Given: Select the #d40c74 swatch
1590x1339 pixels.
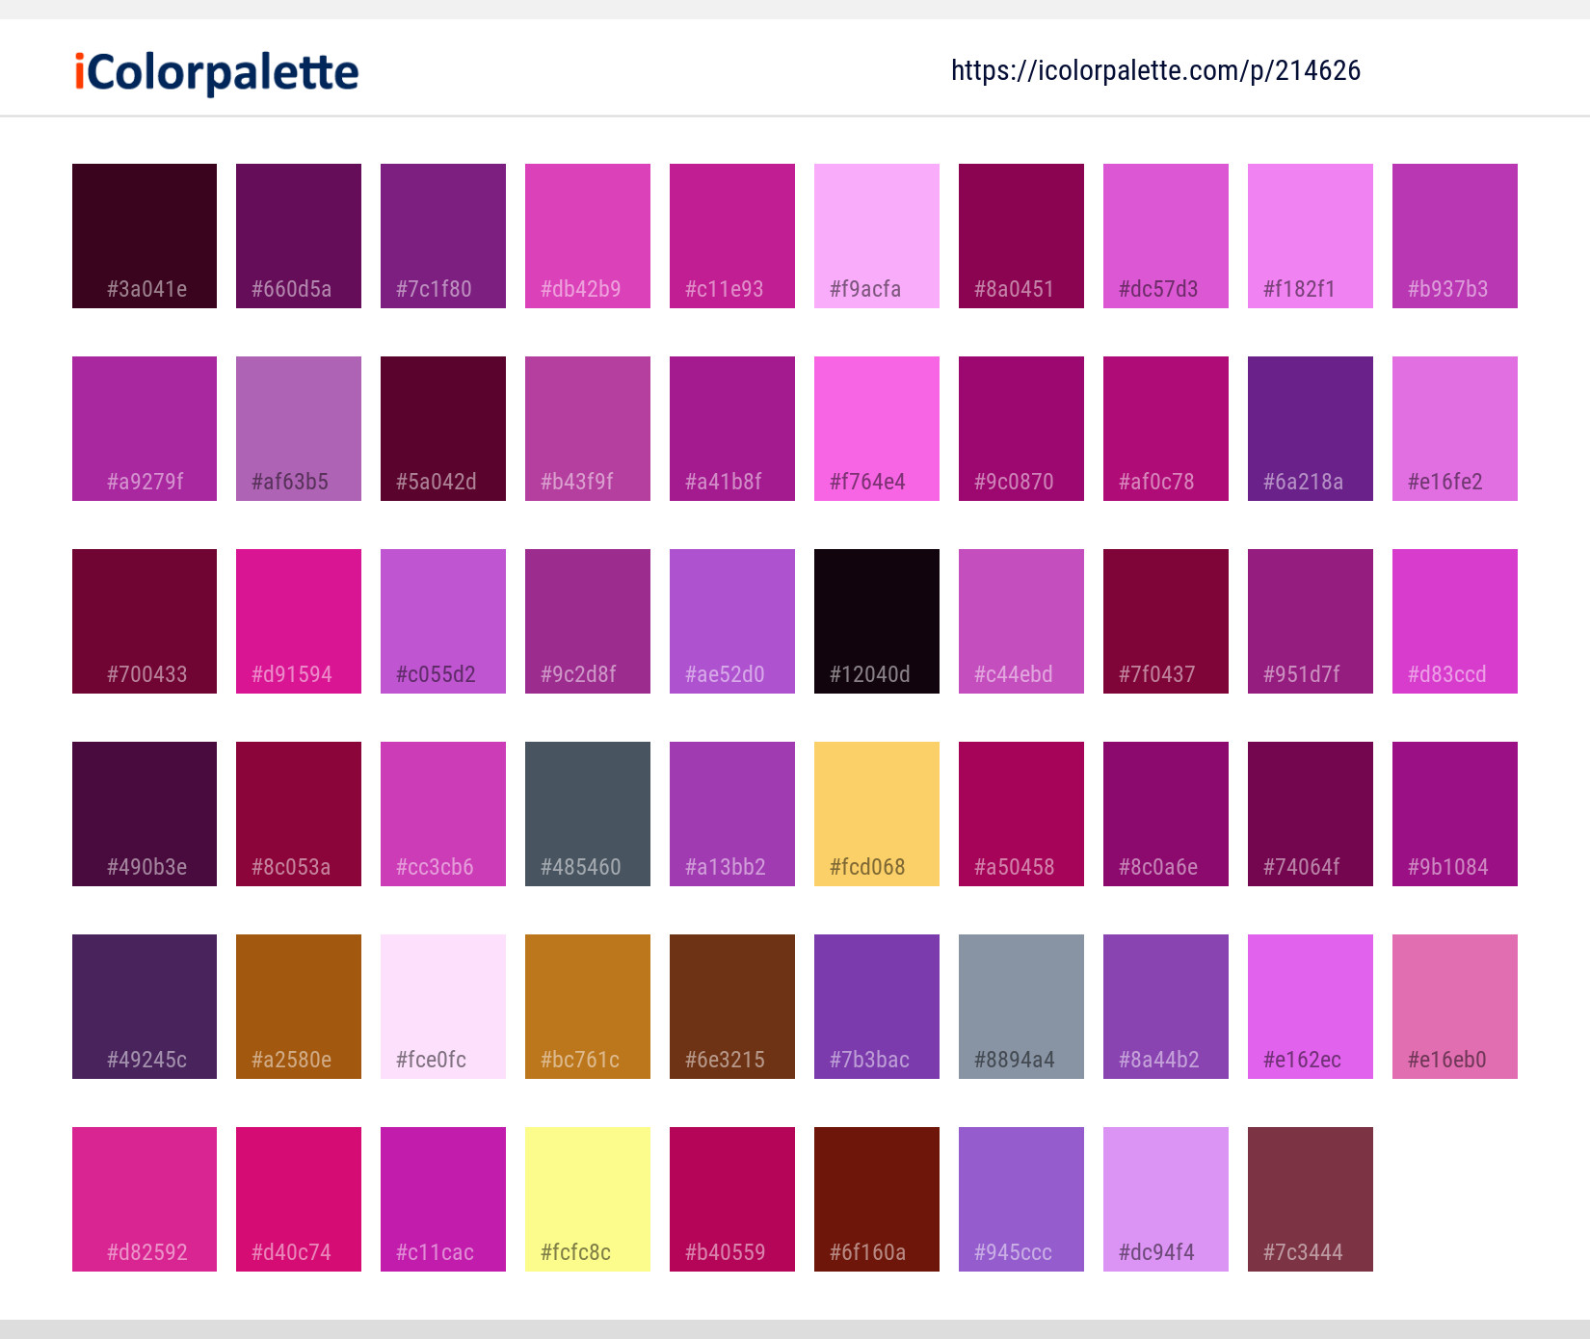Looking at the screenshot, I should pyautogui.click(x=299, y=1199).
